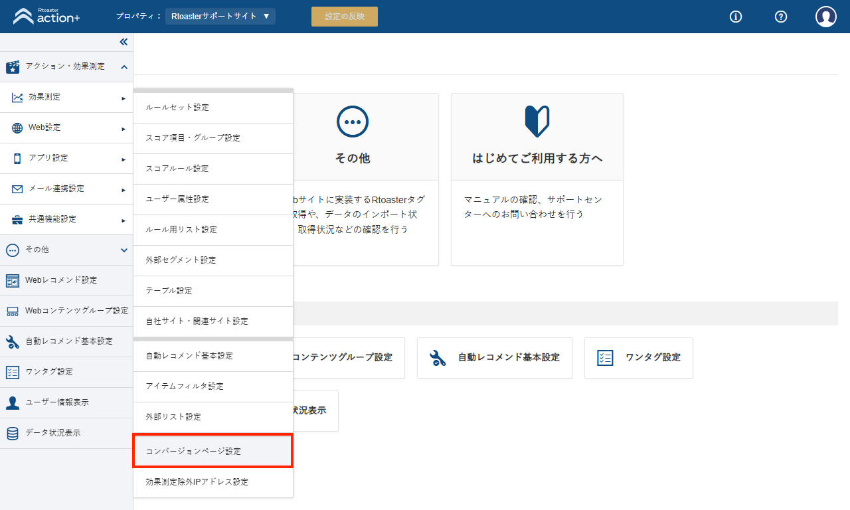
Task: Click the checklist icon on ワンタグ設定 tile
Action: 605,358
